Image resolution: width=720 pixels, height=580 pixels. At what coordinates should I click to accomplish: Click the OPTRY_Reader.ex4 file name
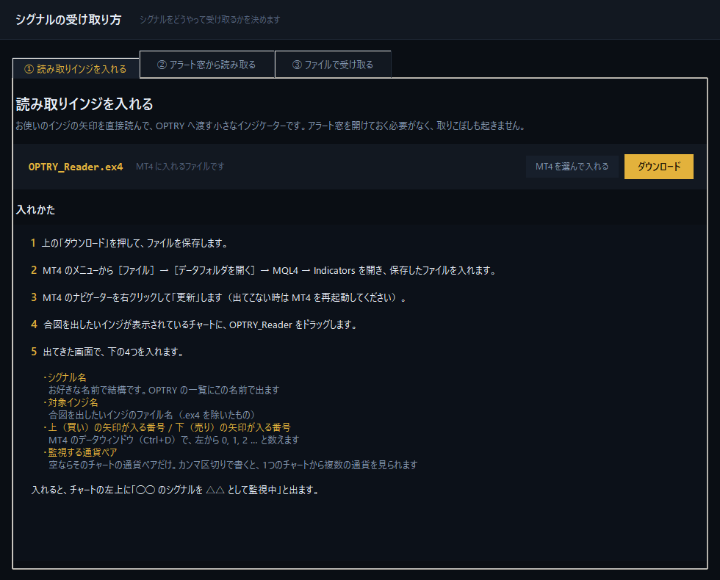pos(76,167)
